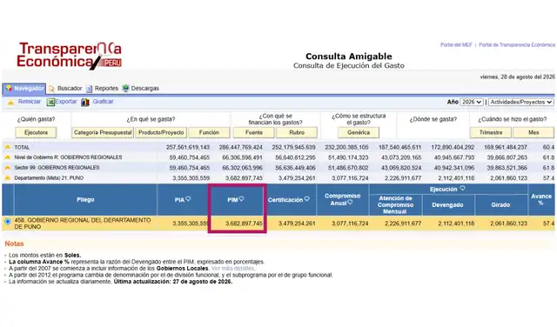Click the Trimestre button
The height and width of the screenshot is (327, 557).
[x=491, y=132]
